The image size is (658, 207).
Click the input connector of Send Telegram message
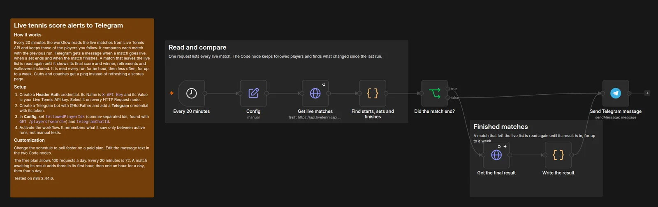coord(602,93)
